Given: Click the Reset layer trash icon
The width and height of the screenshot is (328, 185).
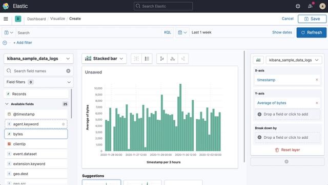Looking at the screenshot, I should pyautogui.click(x=277, y=150).
